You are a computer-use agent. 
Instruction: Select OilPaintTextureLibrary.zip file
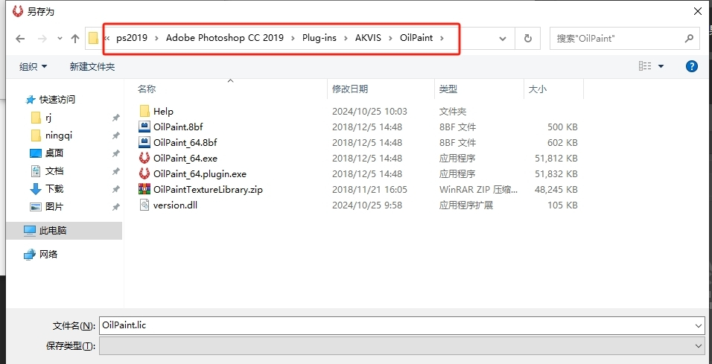(208, 189)
